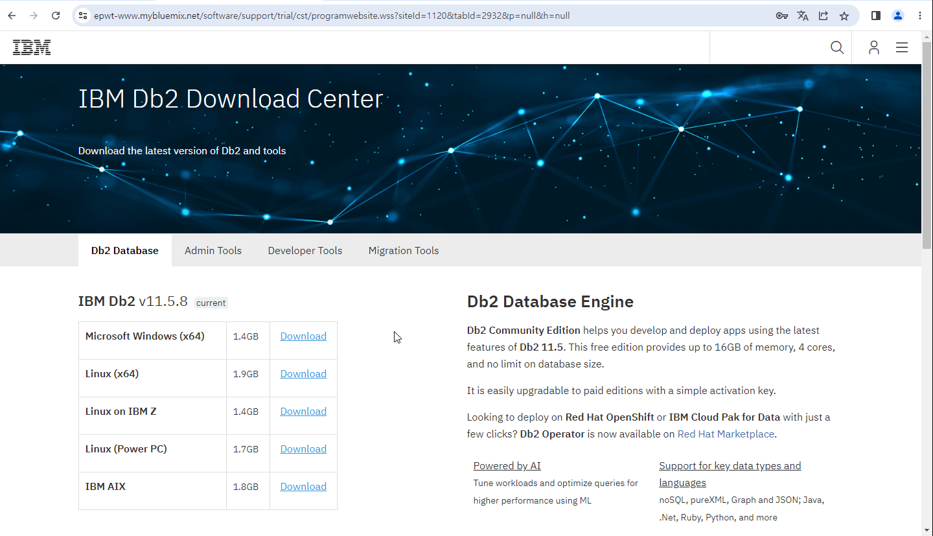Viewport: 933px width, 536px height.
Task: Share this page icon
Action: (x=824, y=16)
